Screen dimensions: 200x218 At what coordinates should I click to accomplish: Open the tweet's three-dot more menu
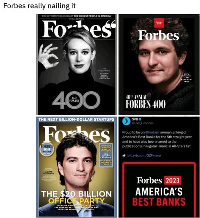tap(194, 119)
